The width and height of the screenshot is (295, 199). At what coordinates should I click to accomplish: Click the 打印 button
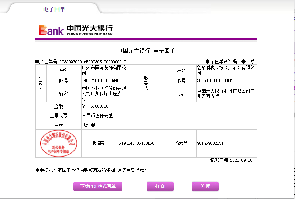point(160,186)
